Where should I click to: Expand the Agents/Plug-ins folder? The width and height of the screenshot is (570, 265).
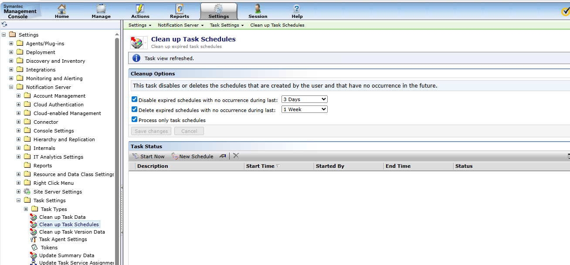tap(11, 44)
